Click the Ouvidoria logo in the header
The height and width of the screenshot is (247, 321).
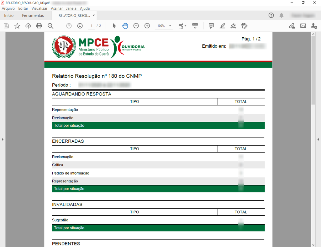(x=127, y=47)
